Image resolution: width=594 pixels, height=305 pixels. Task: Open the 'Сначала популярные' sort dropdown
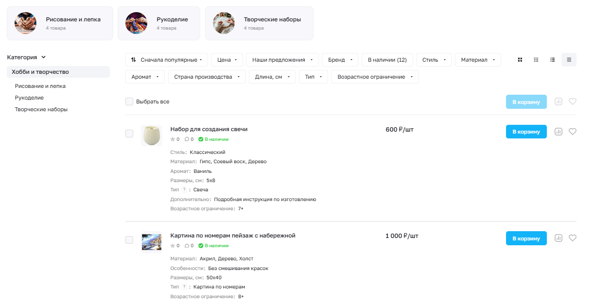167,60
